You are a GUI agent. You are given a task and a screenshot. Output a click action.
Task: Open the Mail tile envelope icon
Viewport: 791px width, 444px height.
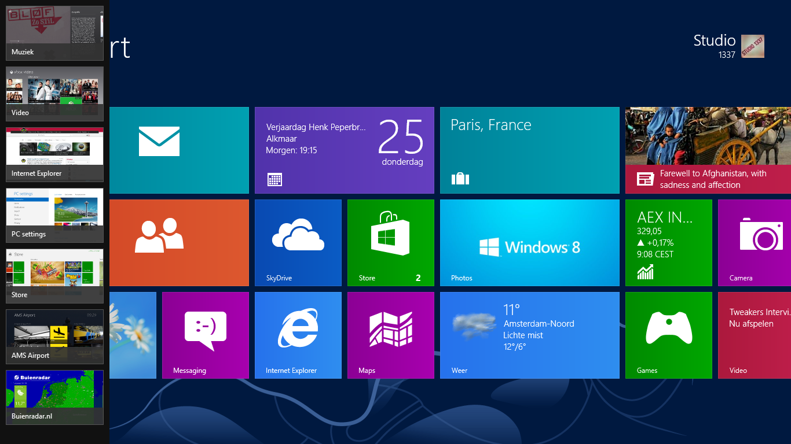pyautogui.click(x=159, y=142)
